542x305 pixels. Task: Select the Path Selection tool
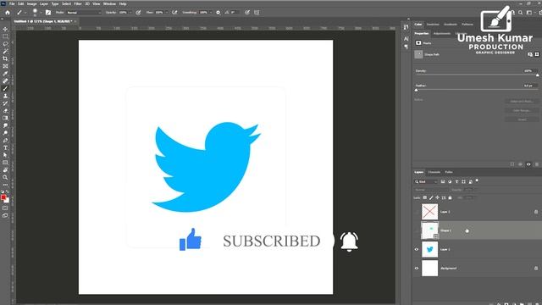[x=5, y=155]
